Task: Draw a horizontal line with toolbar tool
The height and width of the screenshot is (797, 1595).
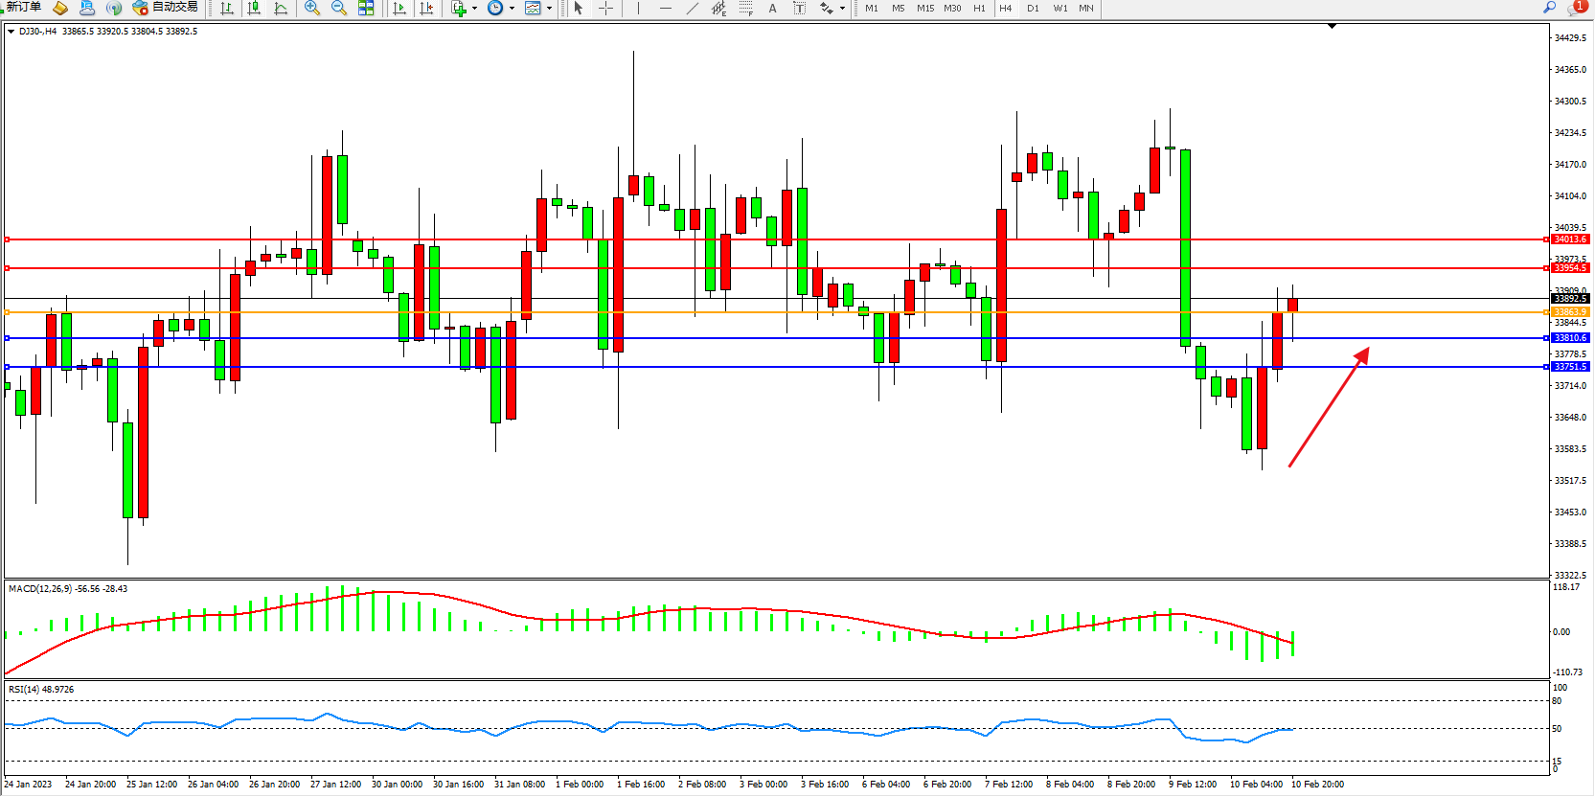Action: [665, 8]
